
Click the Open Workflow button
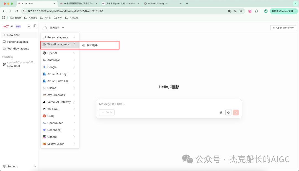(283, 28)
